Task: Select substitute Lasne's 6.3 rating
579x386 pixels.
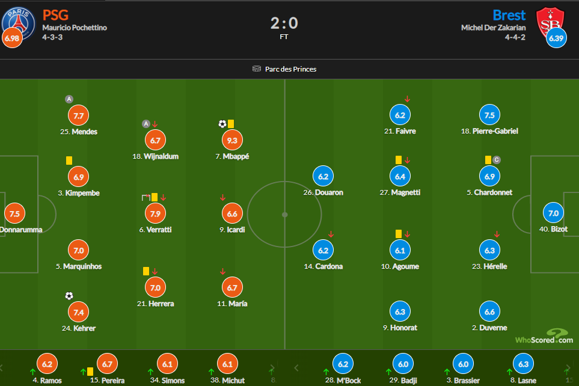Action: [523, 364]
